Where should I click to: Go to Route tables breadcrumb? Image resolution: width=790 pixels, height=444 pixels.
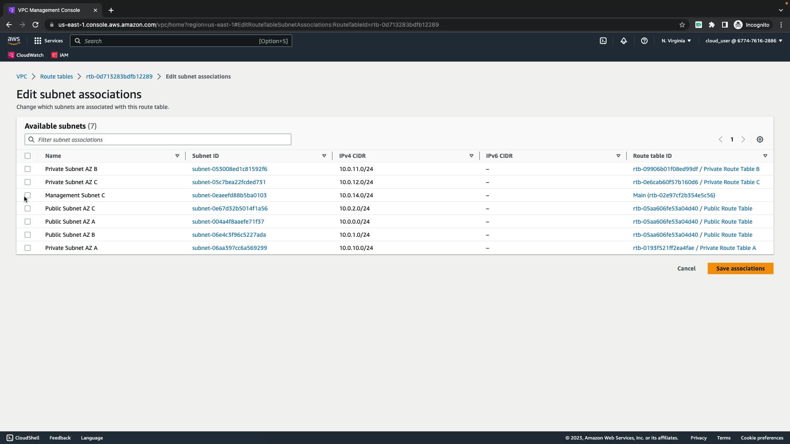56,76
